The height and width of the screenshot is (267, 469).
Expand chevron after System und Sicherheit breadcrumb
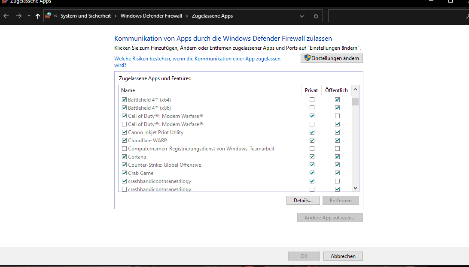point(116,16)
